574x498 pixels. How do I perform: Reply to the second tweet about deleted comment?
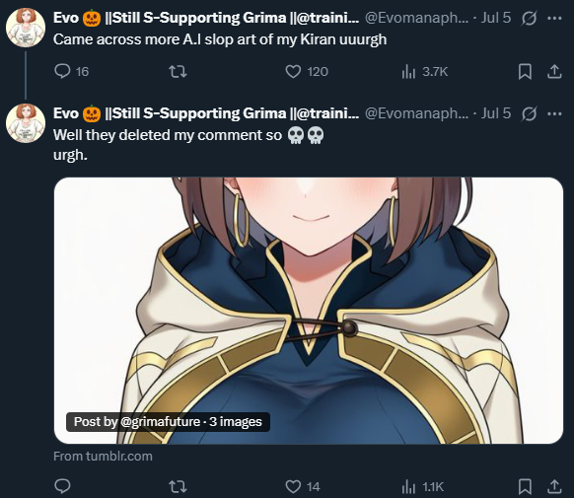click(62, 486)
